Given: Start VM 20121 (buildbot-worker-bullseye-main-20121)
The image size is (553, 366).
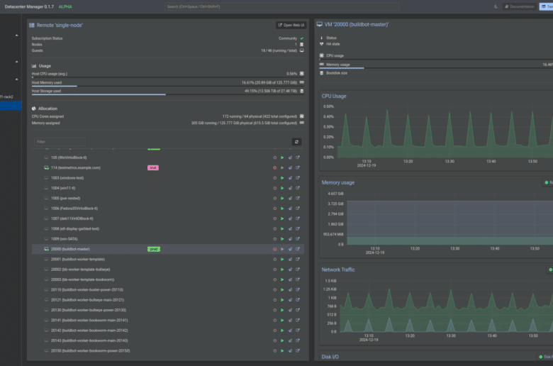Looking at the screenshot, I should click(282, 300).
